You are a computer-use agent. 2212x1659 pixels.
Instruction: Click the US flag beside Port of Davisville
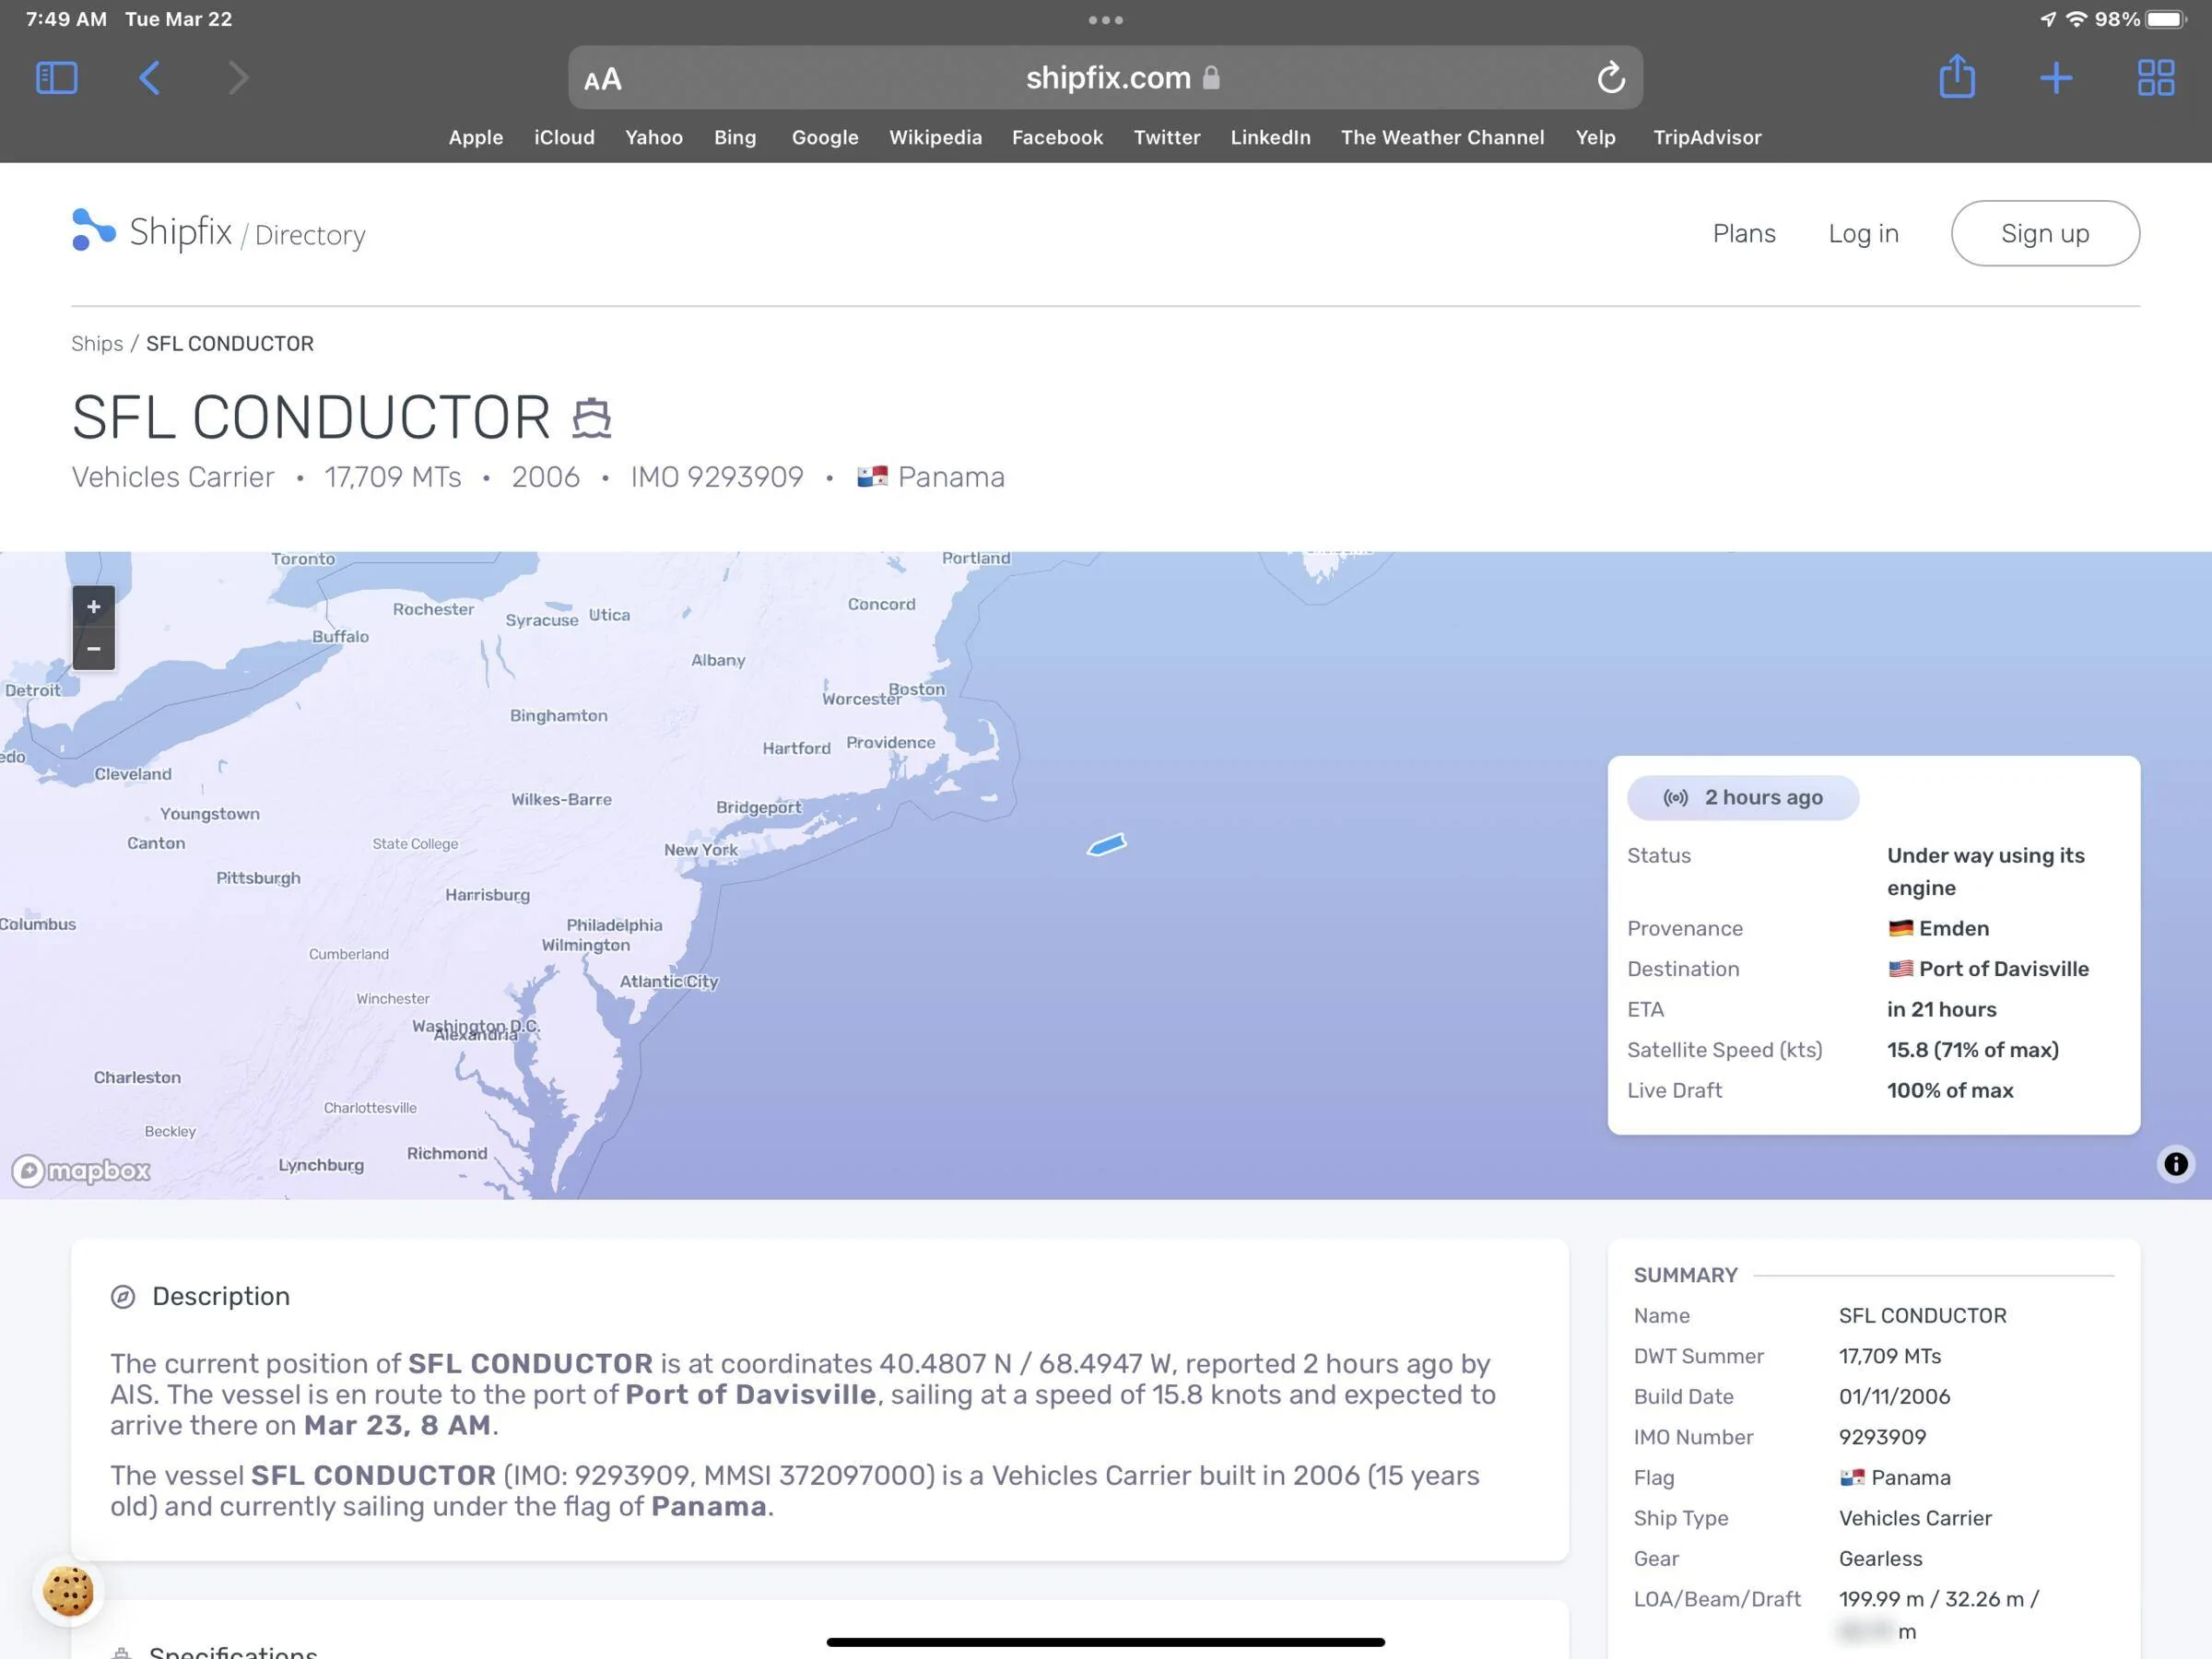[x=1900, y=969]
